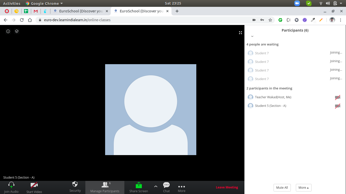Click the Join Audio headphone icon
The image size is (346, 194).
[11, 185]
